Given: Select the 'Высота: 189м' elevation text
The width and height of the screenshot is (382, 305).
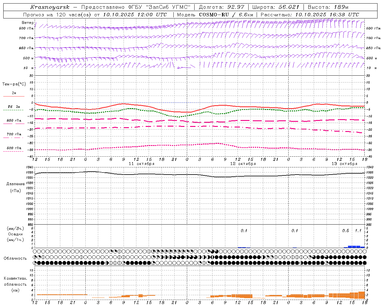Looking at the screenshot, I should 328,7.
